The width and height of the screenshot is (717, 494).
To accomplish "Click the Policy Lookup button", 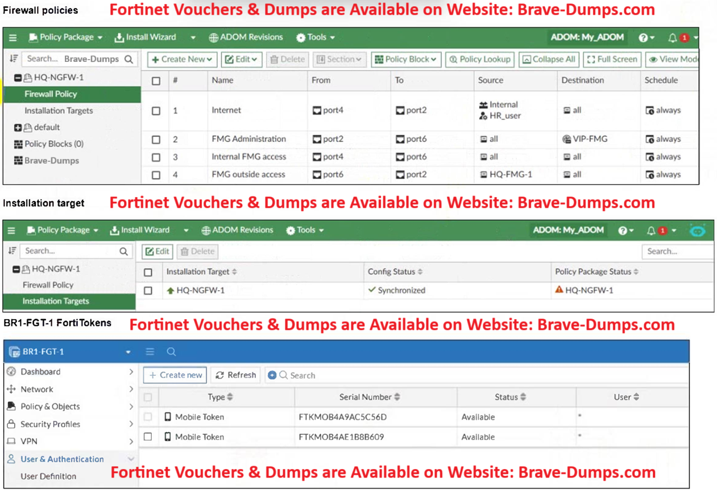I will [480, 59].
